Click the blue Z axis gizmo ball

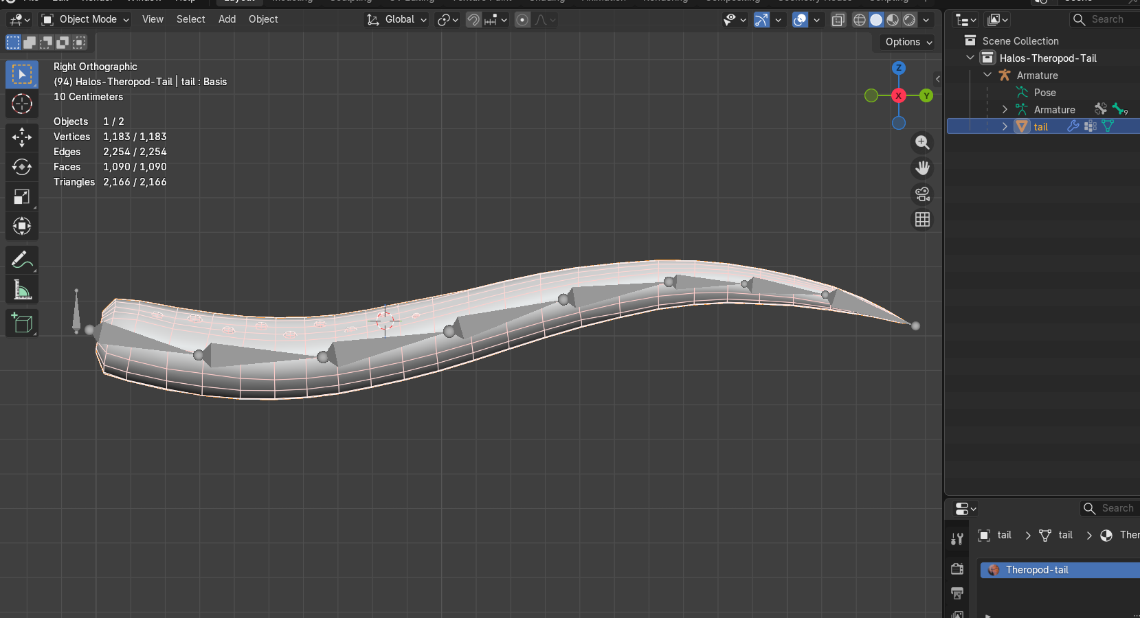(x=899, y=68)
